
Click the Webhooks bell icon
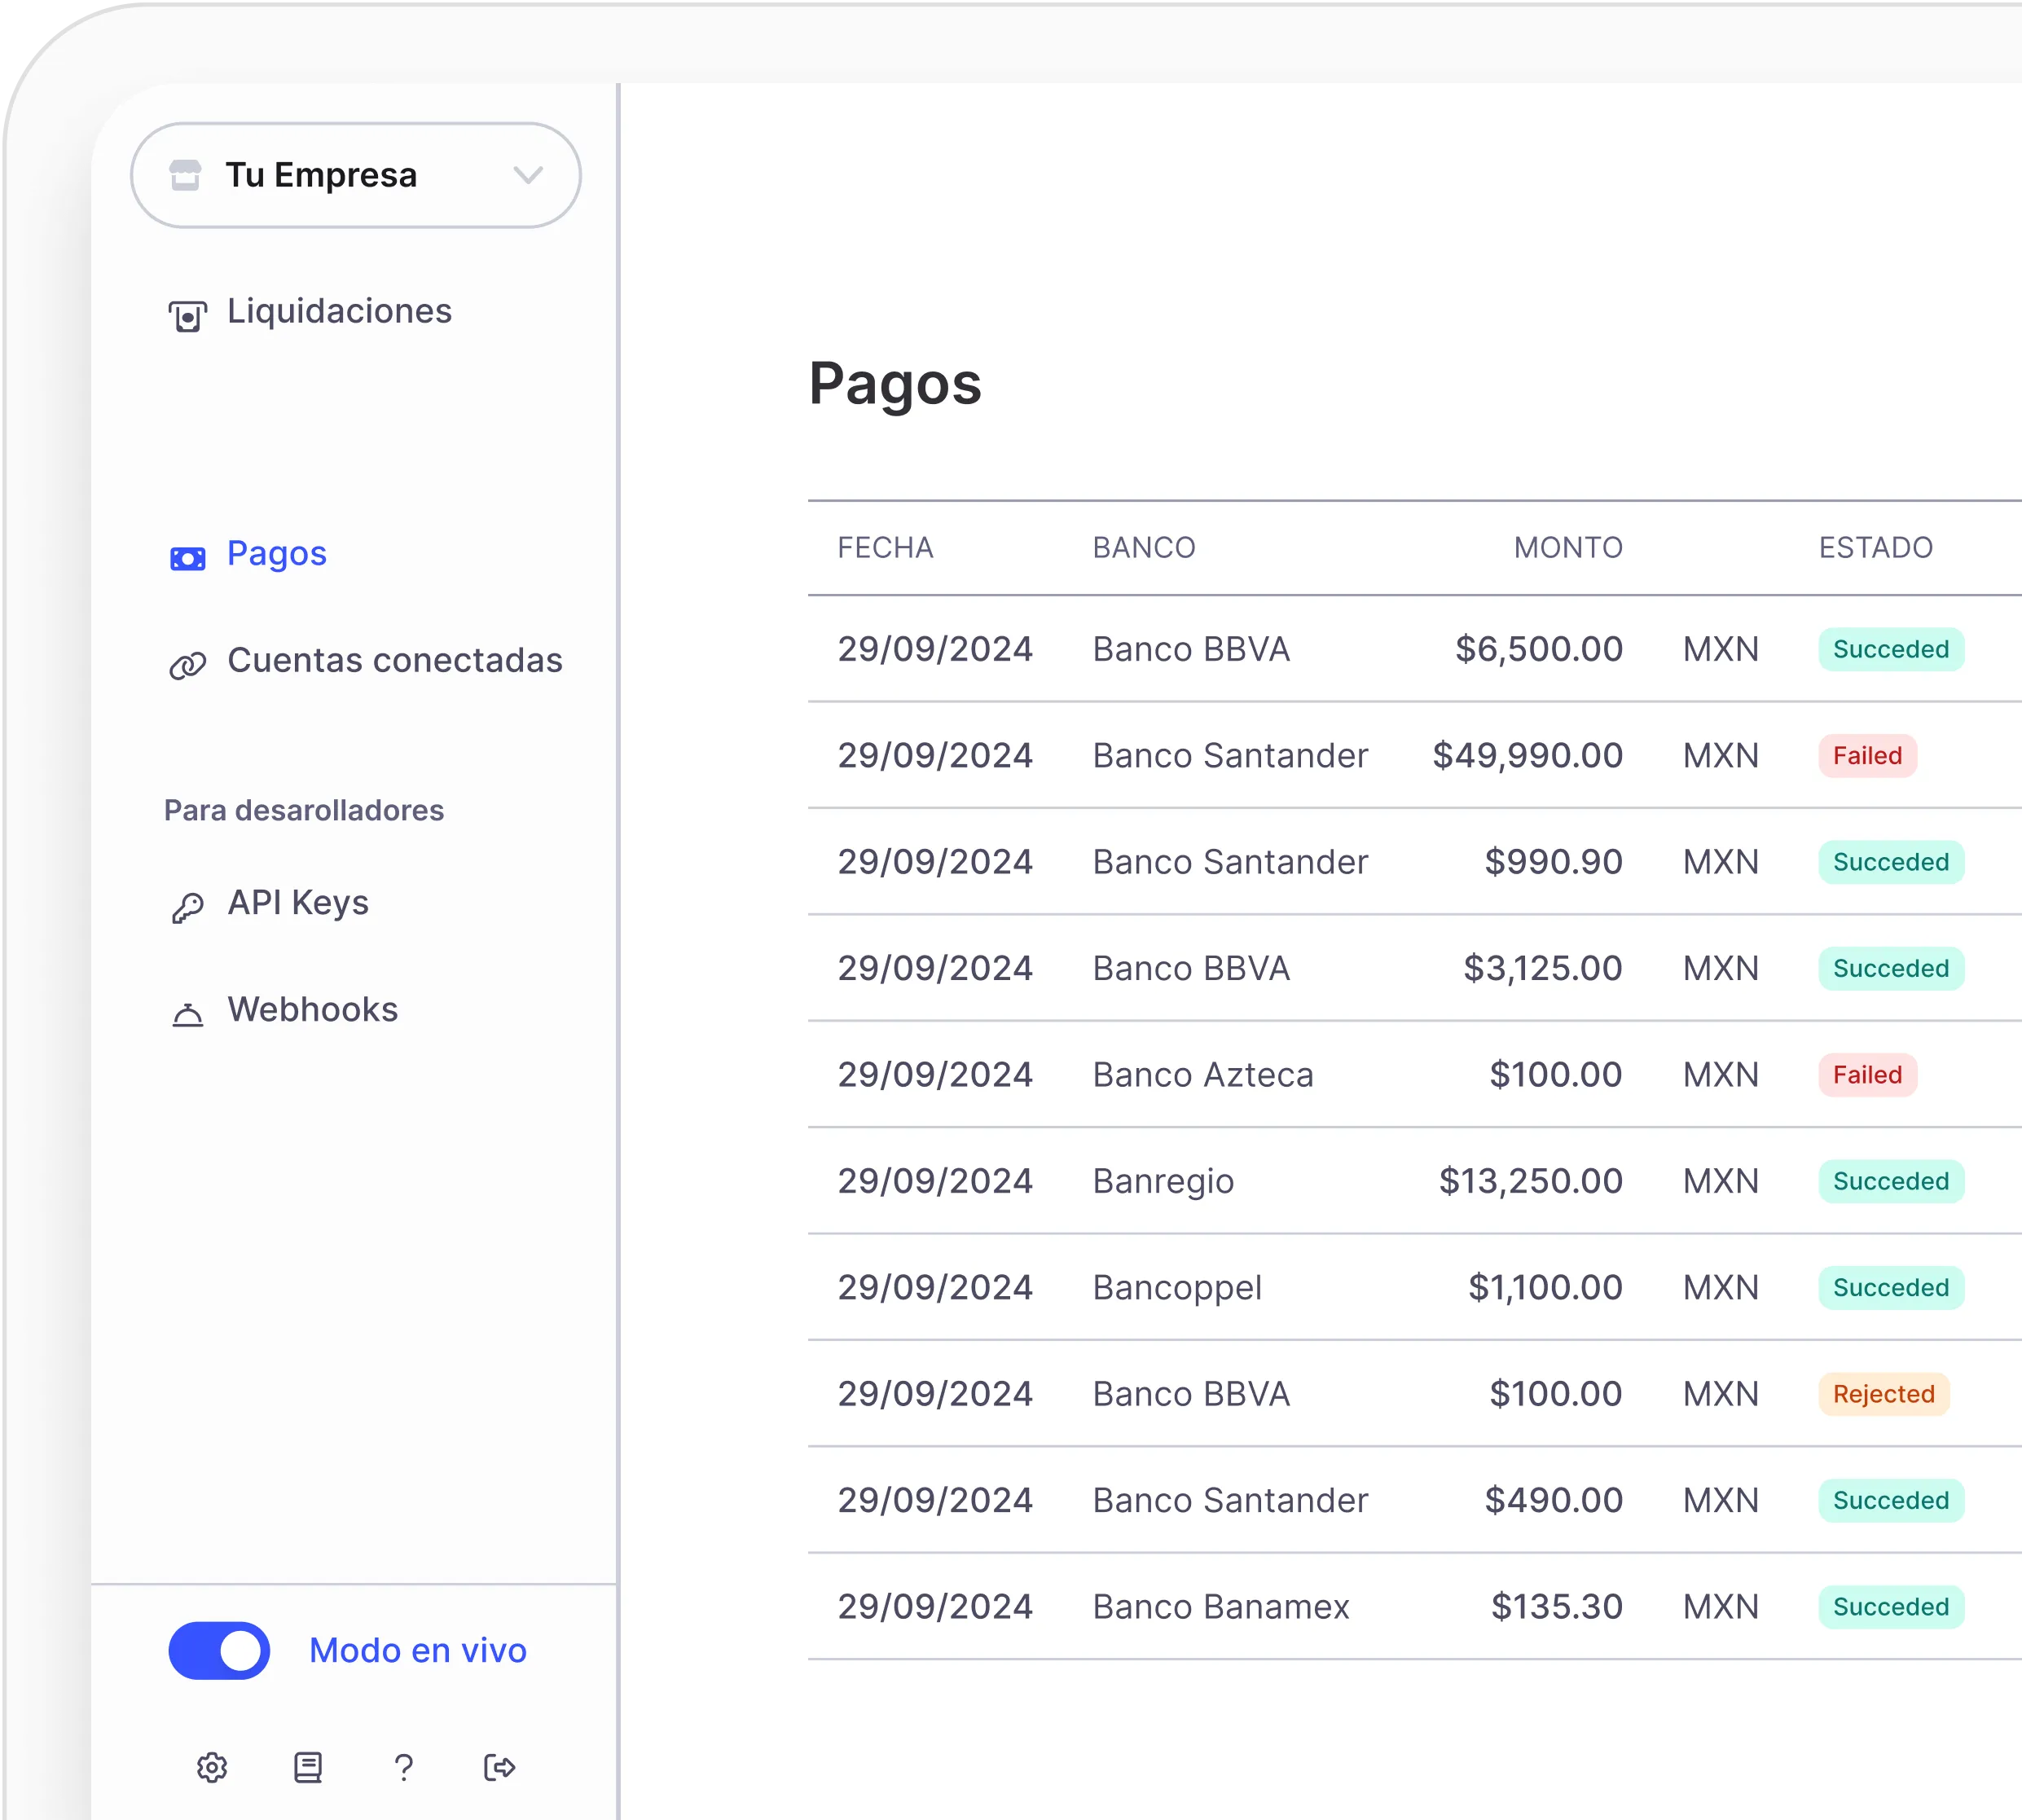187,1014
